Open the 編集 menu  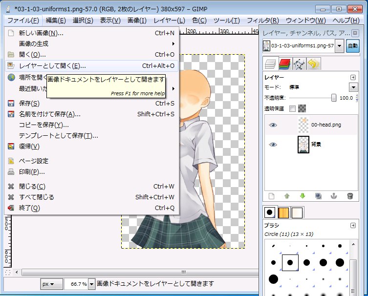coord(56,21)
